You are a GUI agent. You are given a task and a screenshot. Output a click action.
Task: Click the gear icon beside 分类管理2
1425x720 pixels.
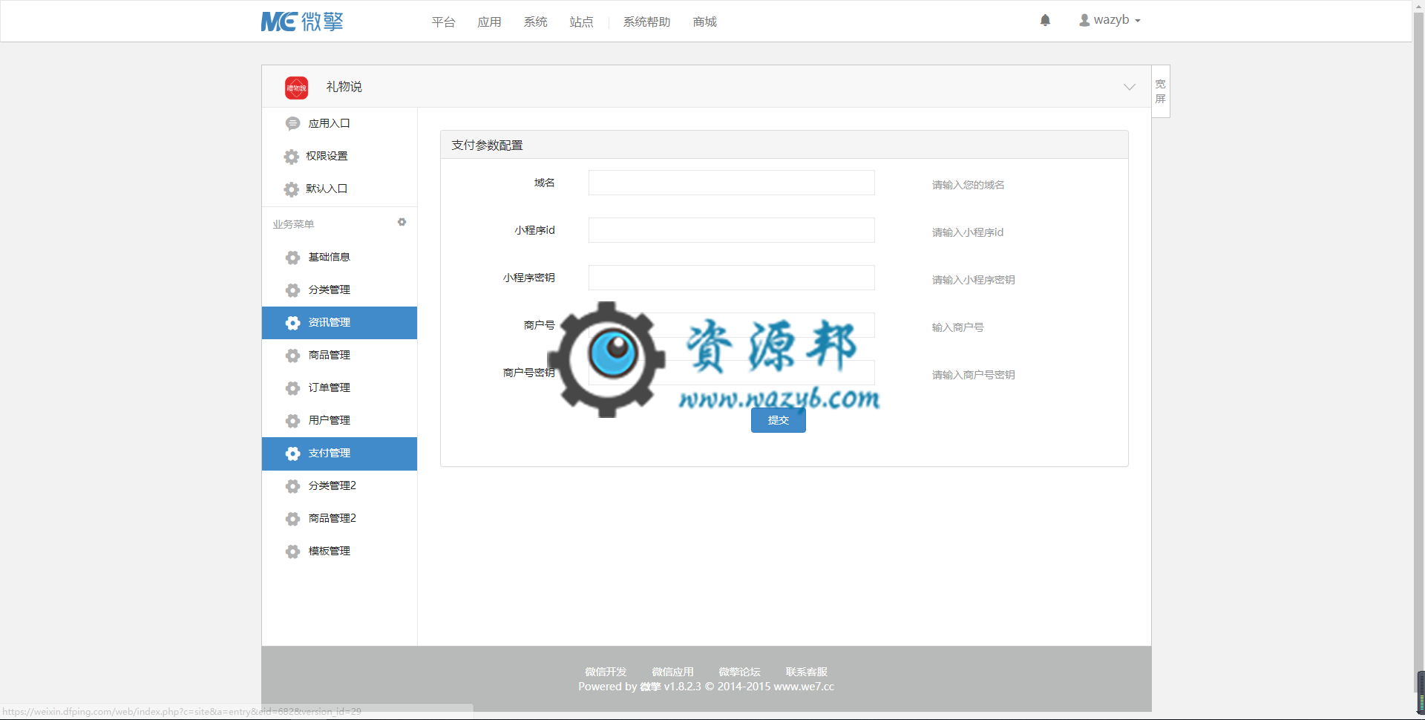pyautogui.click(x=292, y=486)
